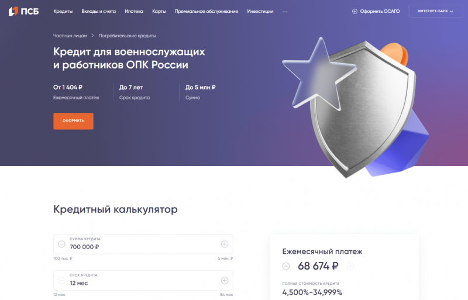The image size is (468, 300).
Task: Decrease the loan amount with minus icon
Action: (62, 244)
